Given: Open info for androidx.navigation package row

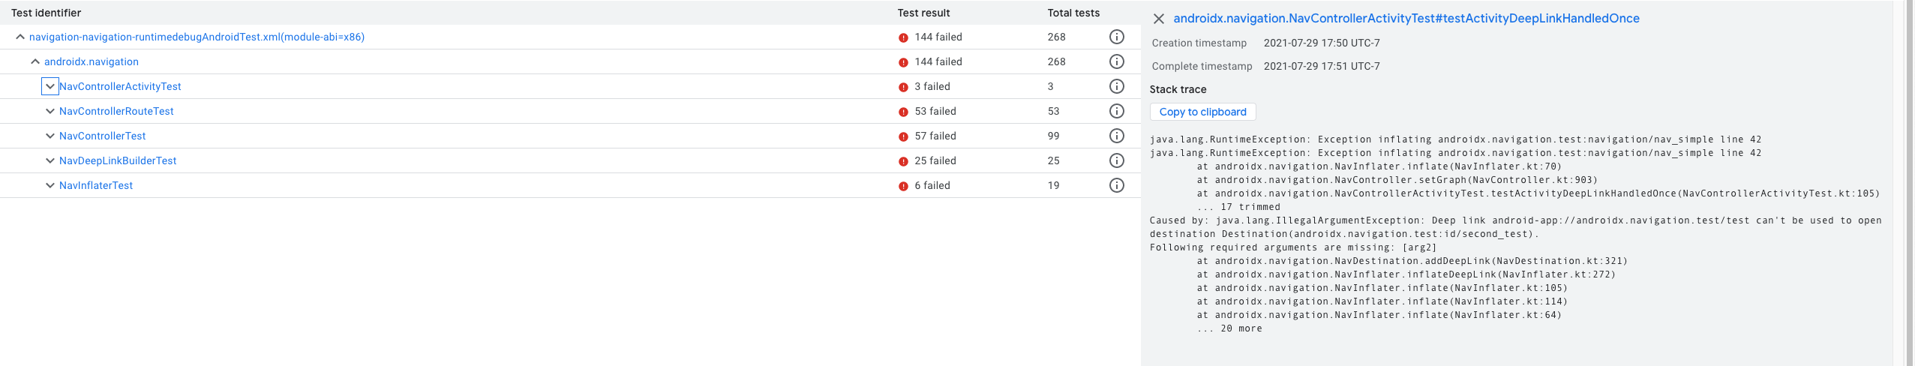Looking at the screenshot, I should click(1116, 61).
